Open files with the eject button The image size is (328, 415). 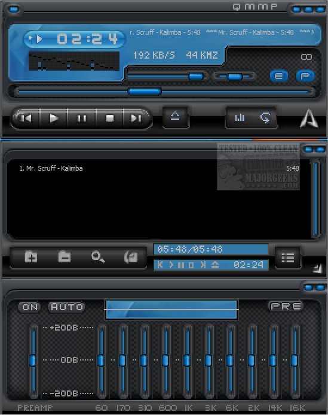[x=175, y=117]
